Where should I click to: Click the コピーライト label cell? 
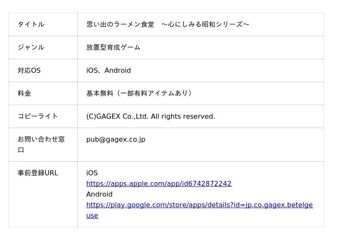click(x=38, y=117)
